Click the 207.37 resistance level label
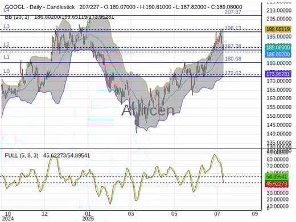This screenshot has height=222, width=296. tap(233, 12)
